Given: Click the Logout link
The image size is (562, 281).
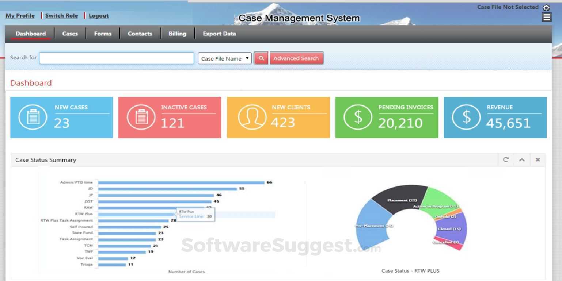Looking at the screenshot, I should coord(99,16).
